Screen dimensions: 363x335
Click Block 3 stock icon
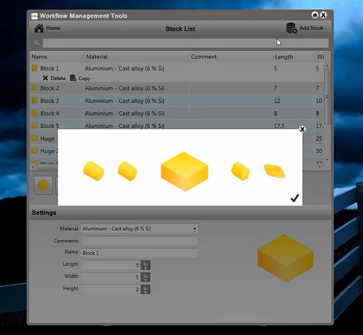[35, 100]
